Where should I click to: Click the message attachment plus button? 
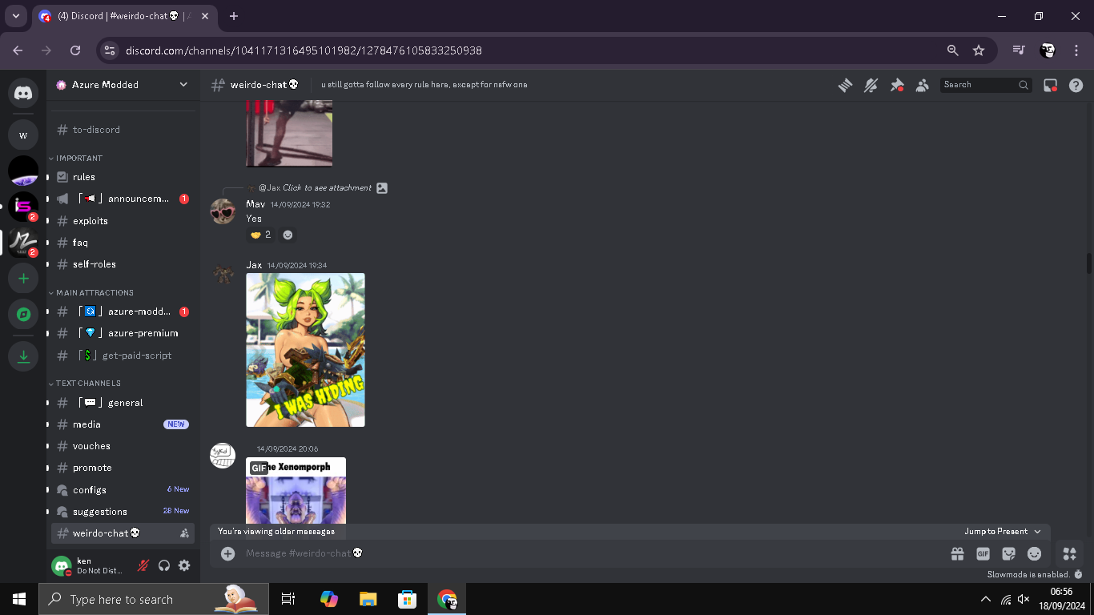tap(227, 553)
